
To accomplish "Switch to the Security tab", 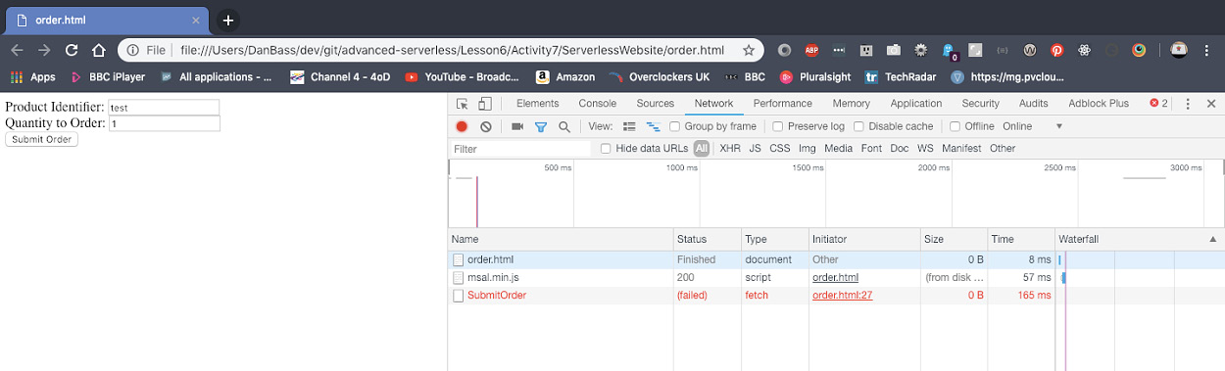I will (980, 104).
